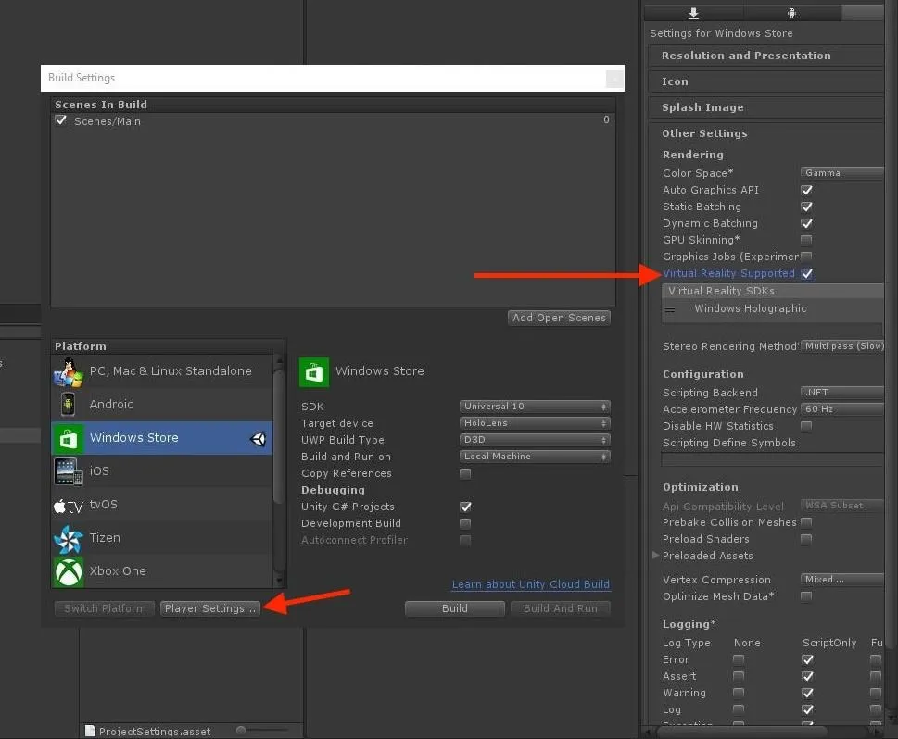Open Player Settings button
This screenshot has height=739, width=898.
[210, 608]
